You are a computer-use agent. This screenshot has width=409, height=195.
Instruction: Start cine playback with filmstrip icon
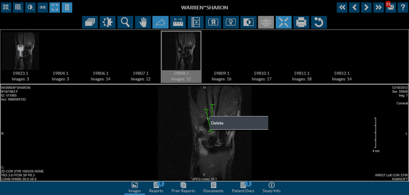coord(196,22)
